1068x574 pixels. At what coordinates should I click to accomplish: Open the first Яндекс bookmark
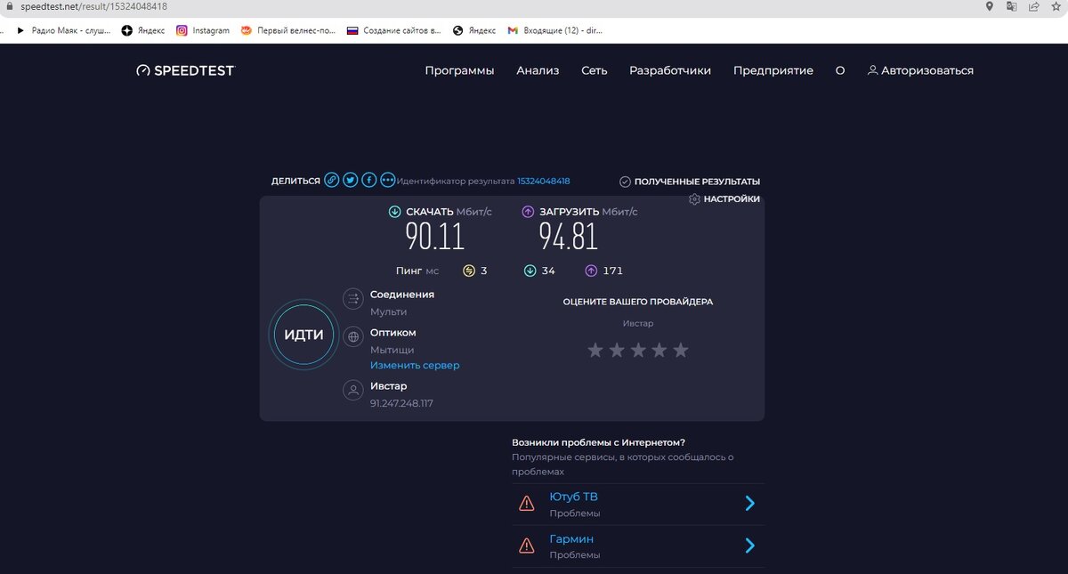tap(143, 30)
